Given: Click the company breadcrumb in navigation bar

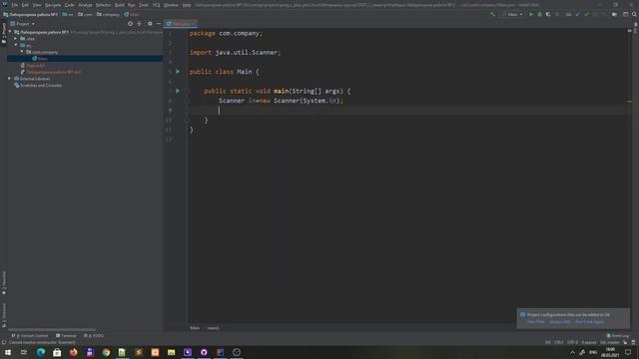Looking at the screenshot, I should [x=108, y=14].
